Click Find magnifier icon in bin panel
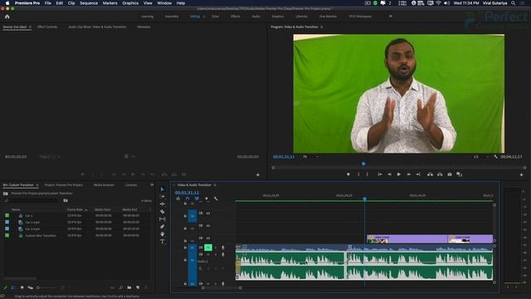Image resolution: width=531 pixels, height=299 pixels. coord(121,287)
